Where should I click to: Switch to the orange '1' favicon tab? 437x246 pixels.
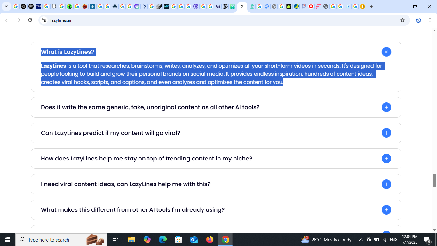pos(362,6)
